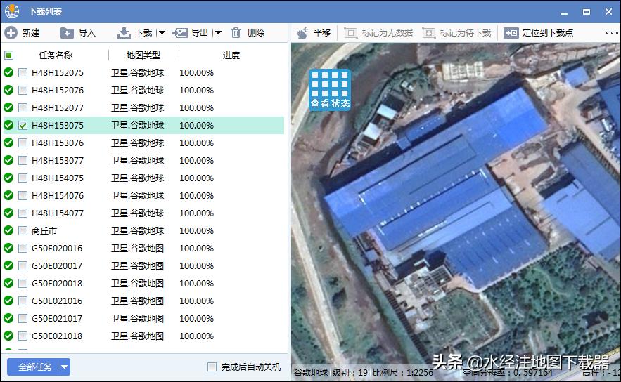Enable 完成后自动关机 checkbox
Screen dimensions: 621x382
click(212, 367)
